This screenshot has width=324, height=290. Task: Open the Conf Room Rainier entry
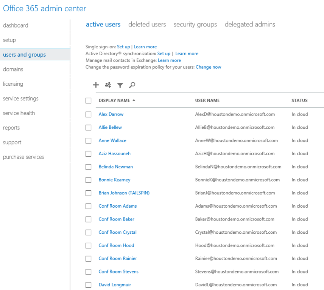tap(118, 258)
